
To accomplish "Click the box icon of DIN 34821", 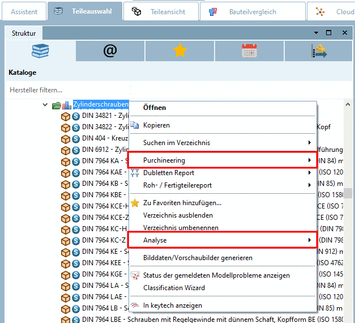I will [x=66, y=117].
